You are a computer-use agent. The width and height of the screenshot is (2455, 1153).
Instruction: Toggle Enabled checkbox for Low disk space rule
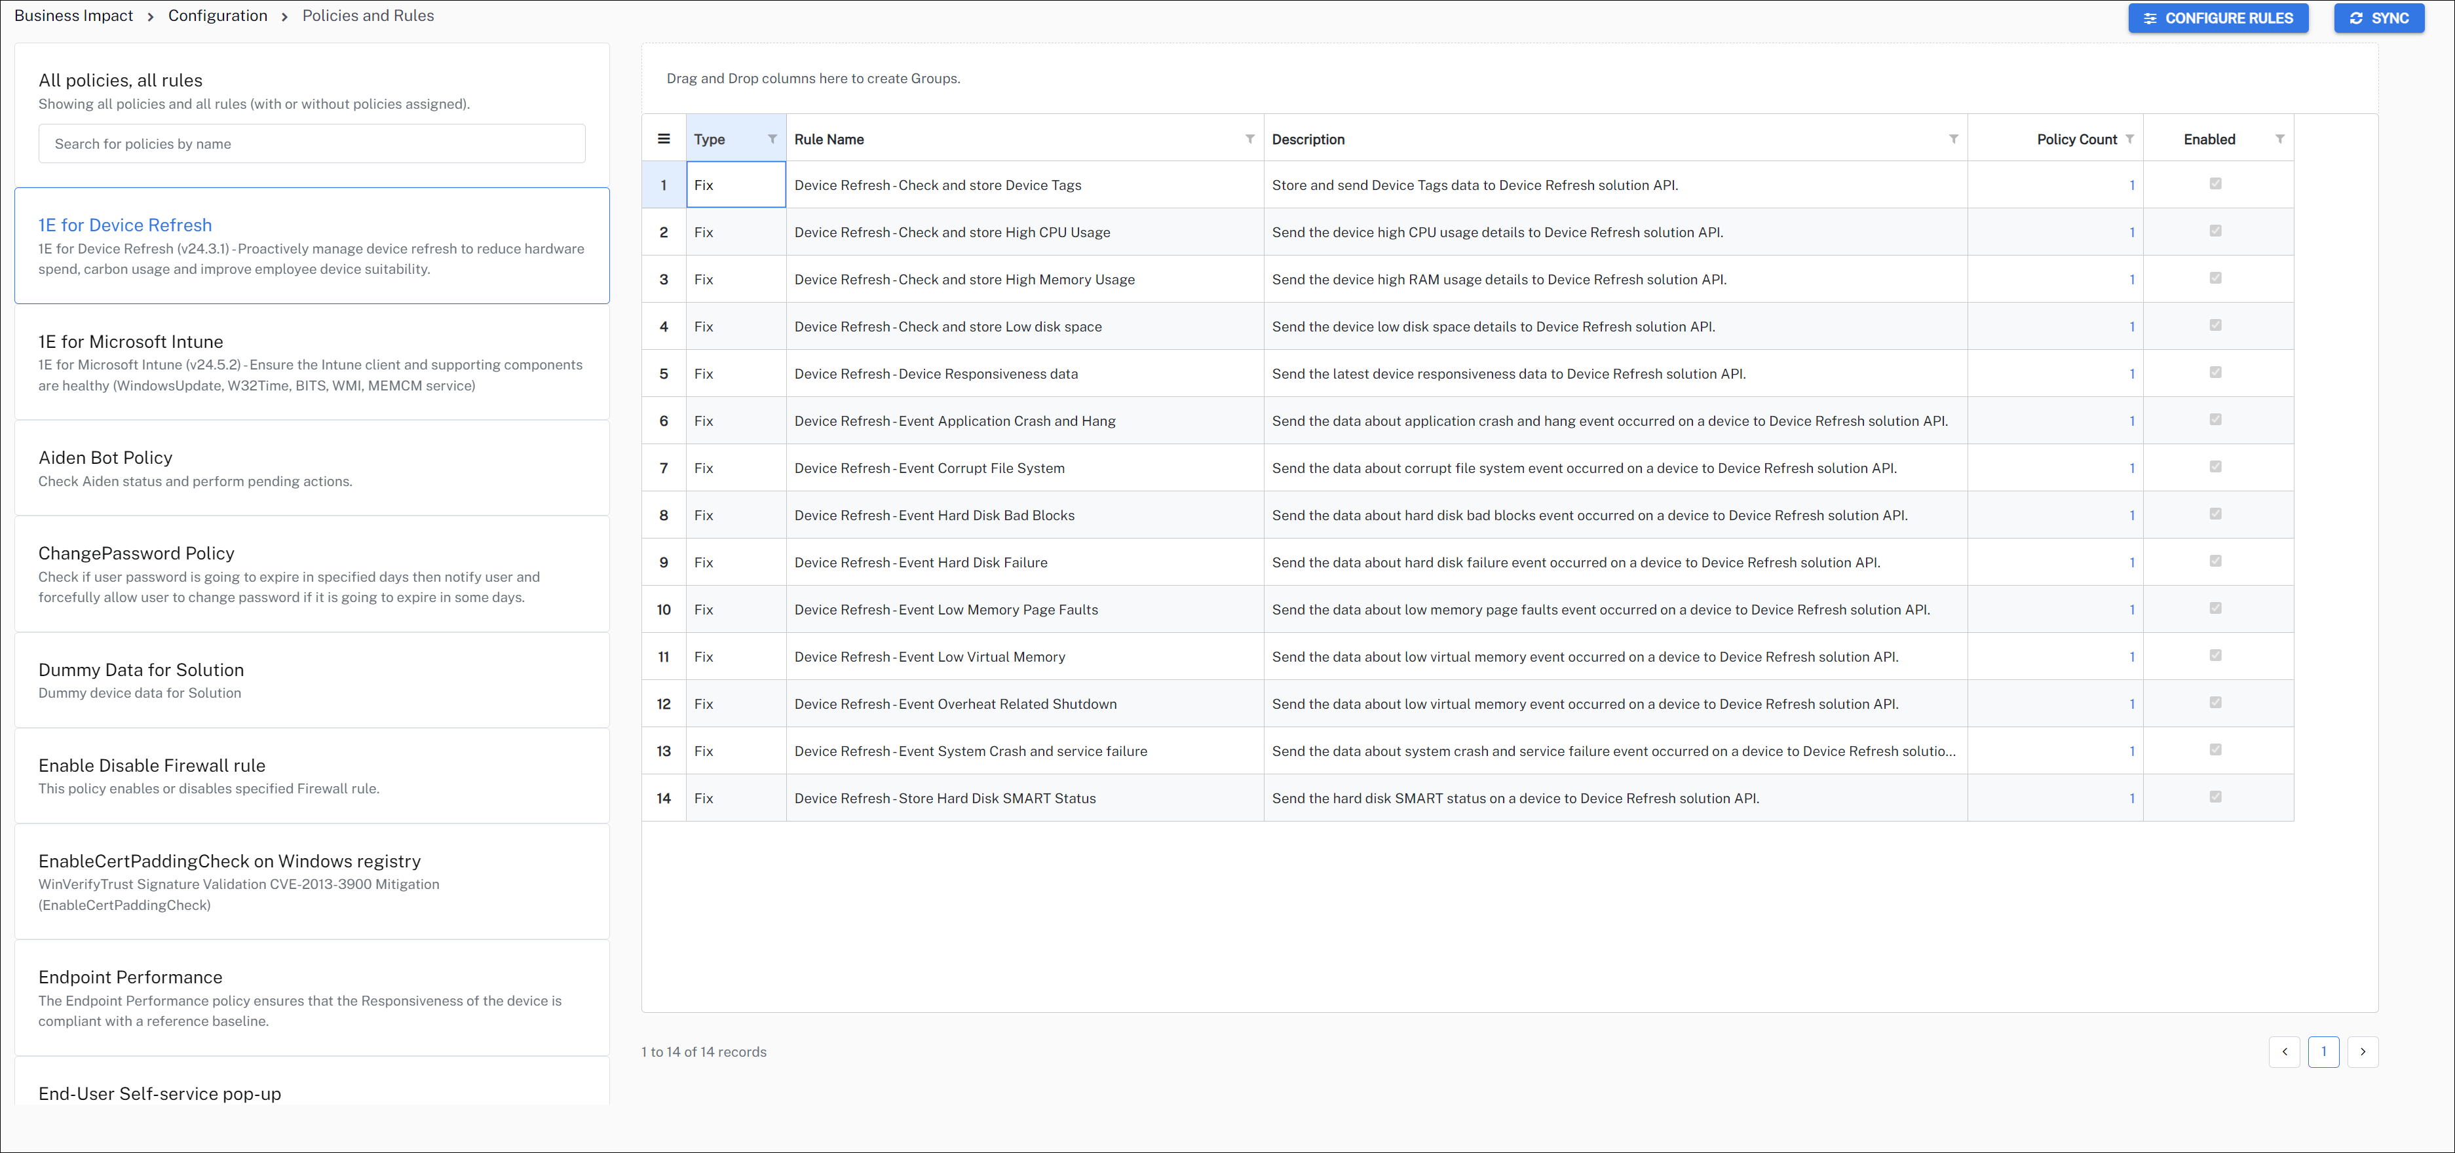2215,326
